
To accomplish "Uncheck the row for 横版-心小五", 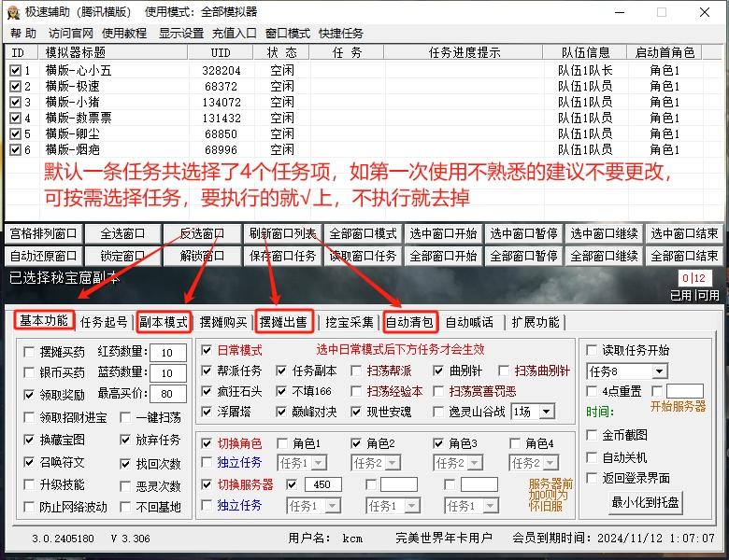I will click(x=15, y=70).
